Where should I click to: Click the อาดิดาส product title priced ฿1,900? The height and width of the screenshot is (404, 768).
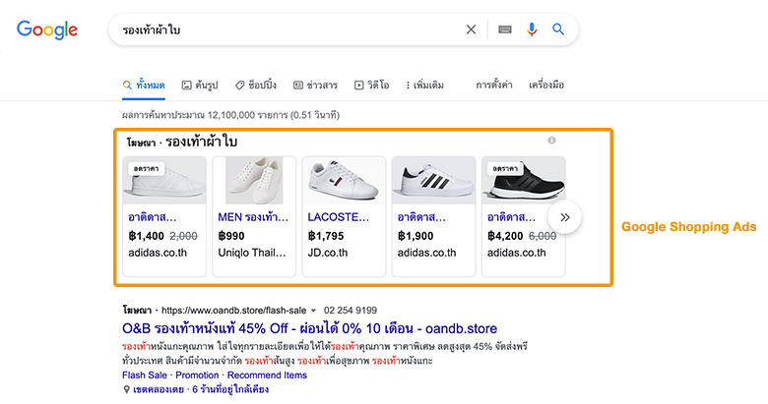coord(421,217)
